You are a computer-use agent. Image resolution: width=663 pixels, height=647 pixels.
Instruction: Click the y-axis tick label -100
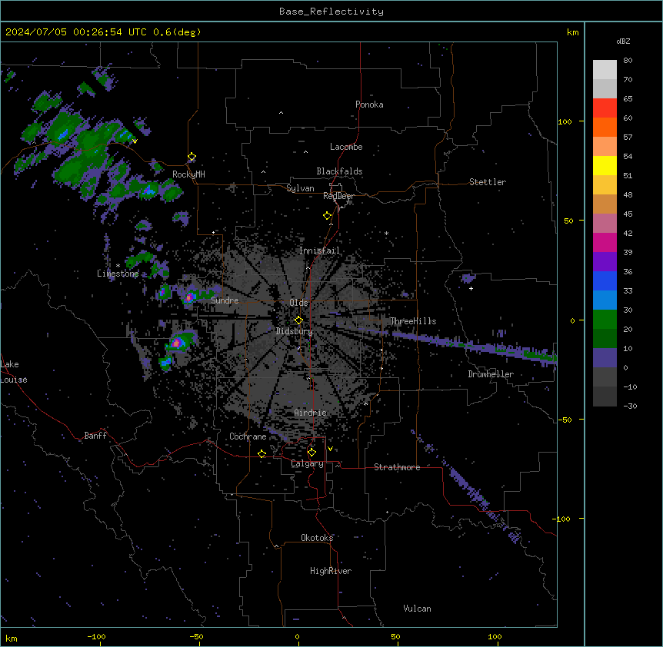click(x=562, y=519)
